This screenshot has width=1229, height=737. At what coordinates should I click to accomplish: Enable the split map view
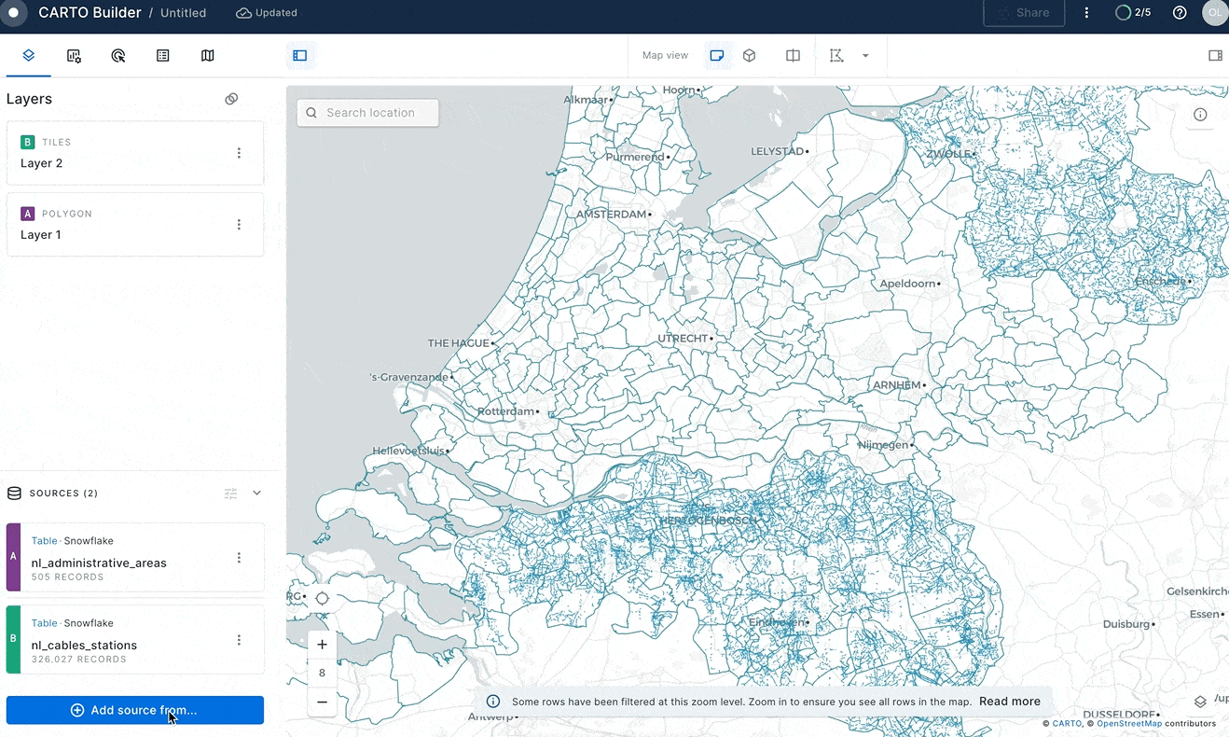[x=792, y=55]
